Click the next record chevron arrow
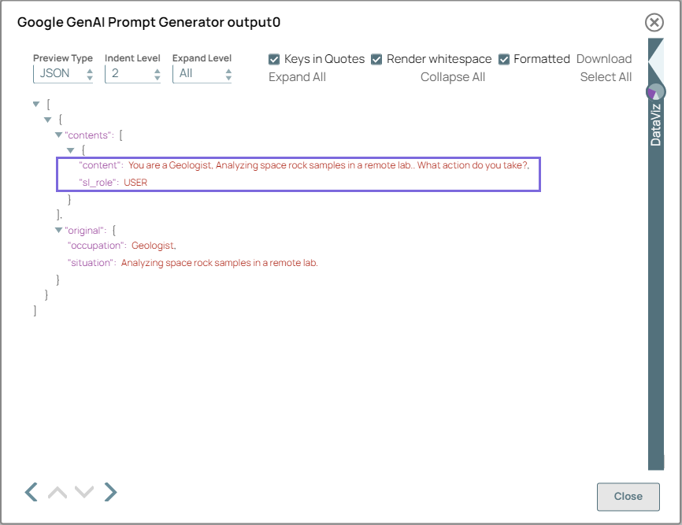682x525 pixels. 110,491
